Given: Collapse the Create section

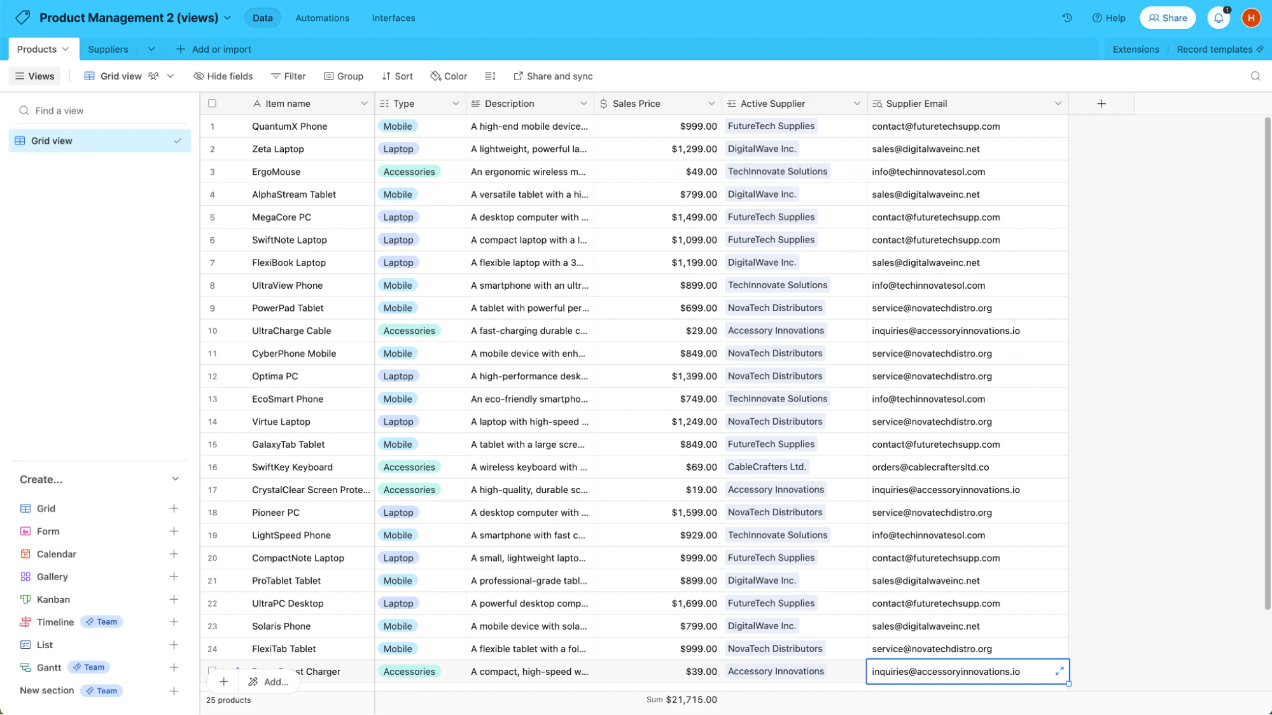Looking at the screenshot, I should 175,479.
